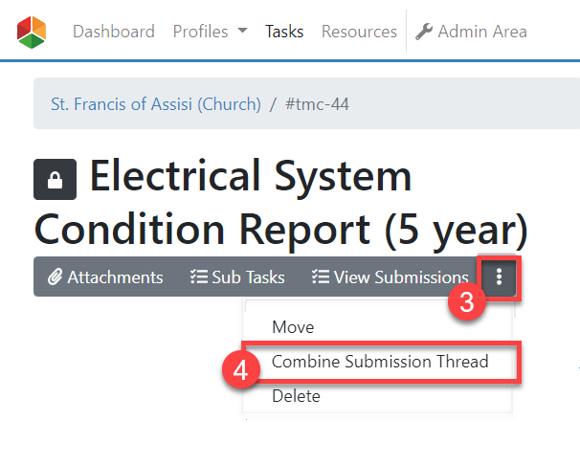Screen dimensions: 580x465
Task: Open the Attachments button
Action: 104,277
